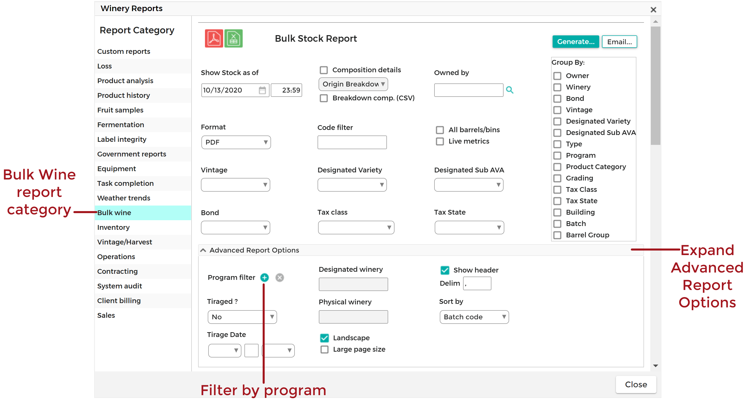Group by Designated Variety checkbox
The height and width of the screenshot is (405, 749).
557,121
